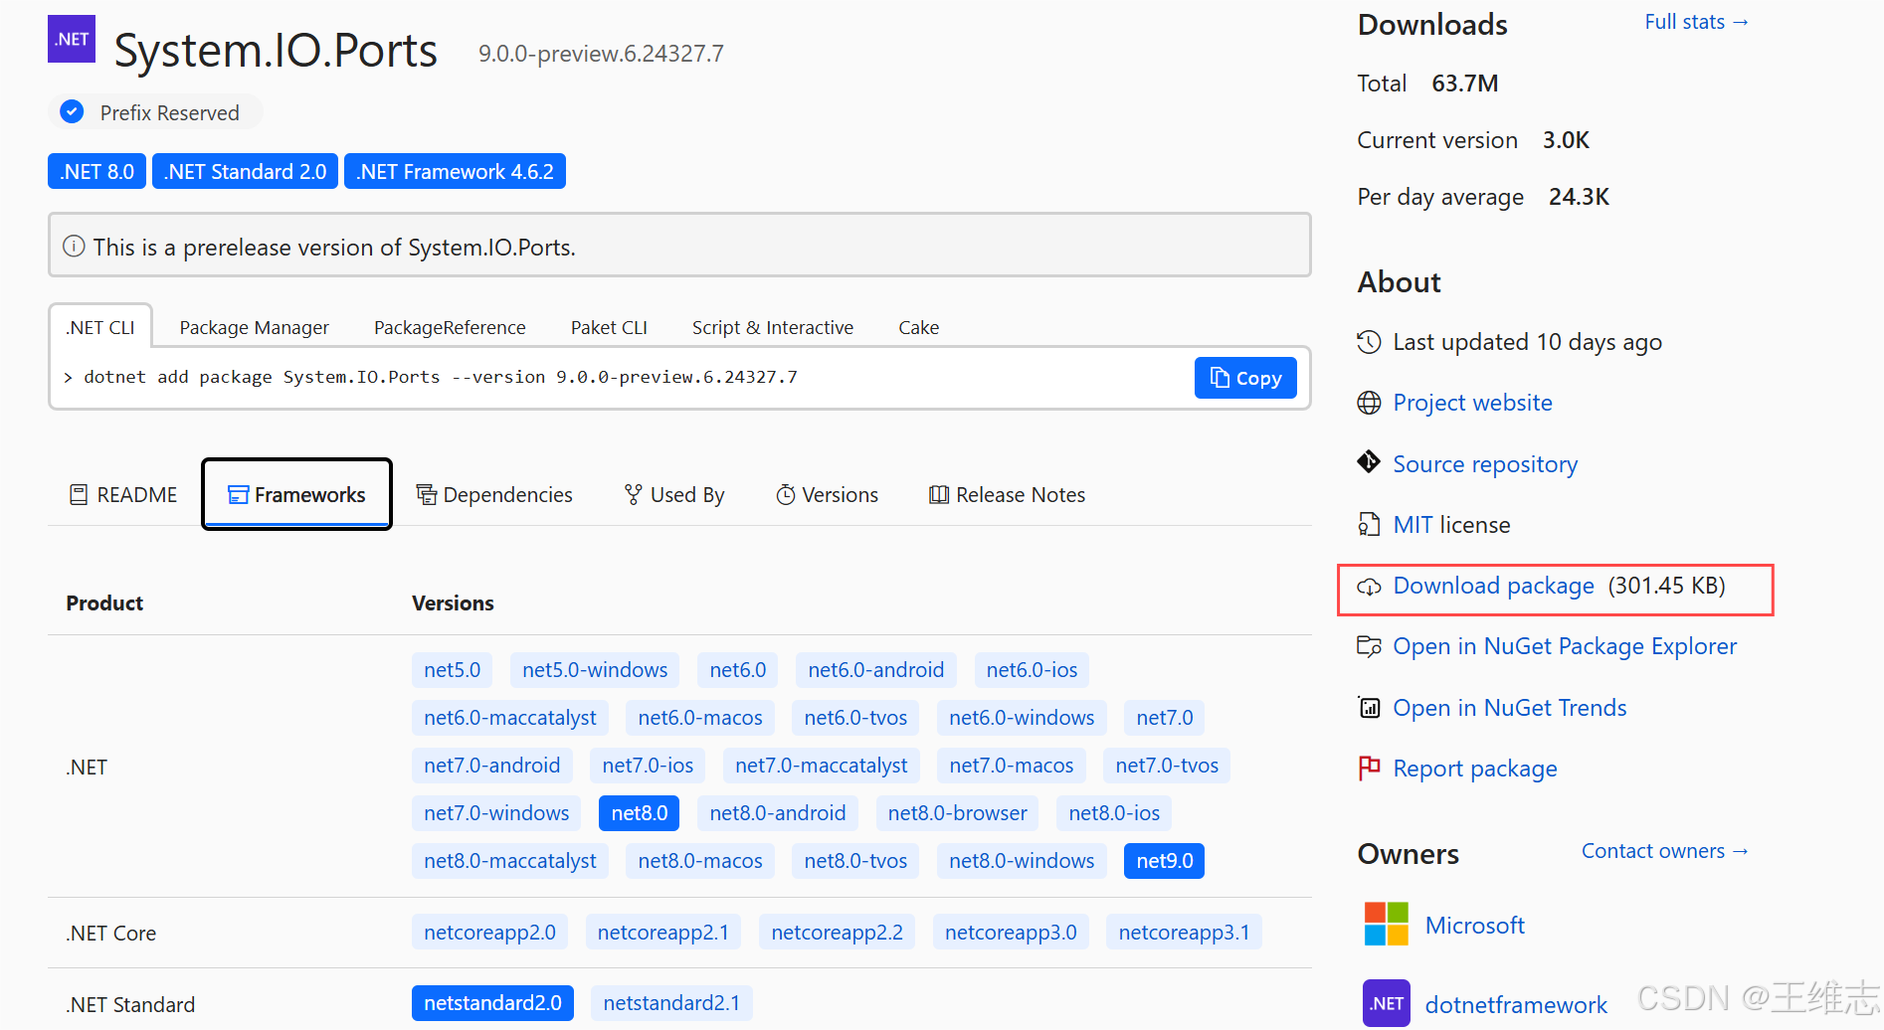Click the dotnet add package command text

[441, 377]
